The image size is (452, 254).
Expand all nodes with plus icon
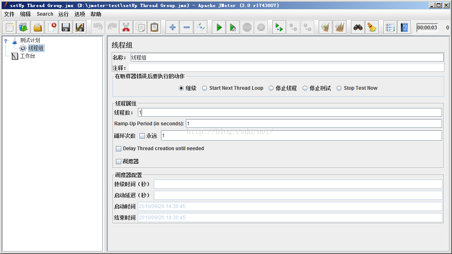point(172,27)
